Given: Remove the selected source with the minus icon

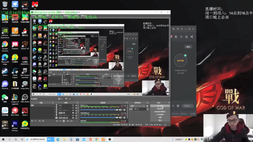Looking at the screenshot, I should 60,121.
